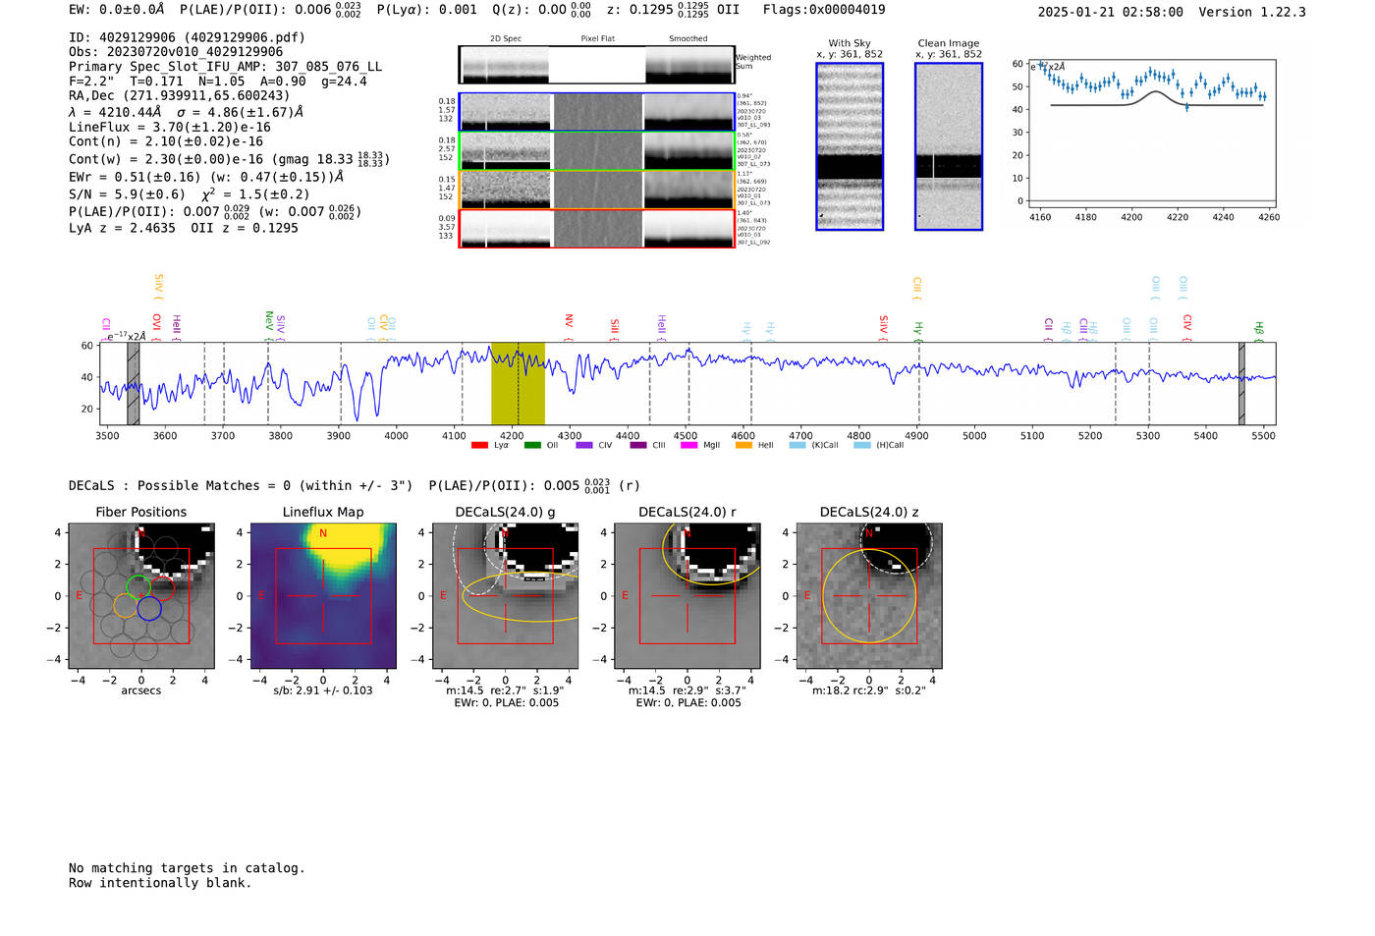The width and height of the screenshot is (1375, 936).
Task: Click the blue fiber circle in Fiber Positions
Action: tap(149, 609)
